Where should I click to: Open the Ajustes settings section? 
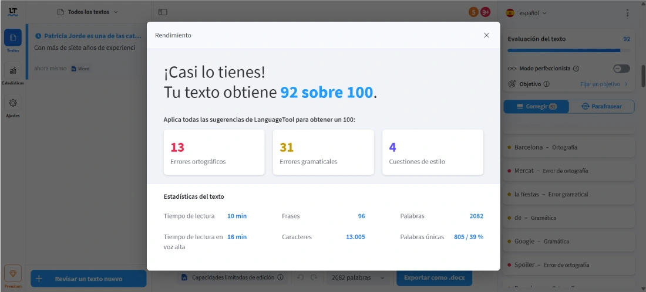coord(13,107)
